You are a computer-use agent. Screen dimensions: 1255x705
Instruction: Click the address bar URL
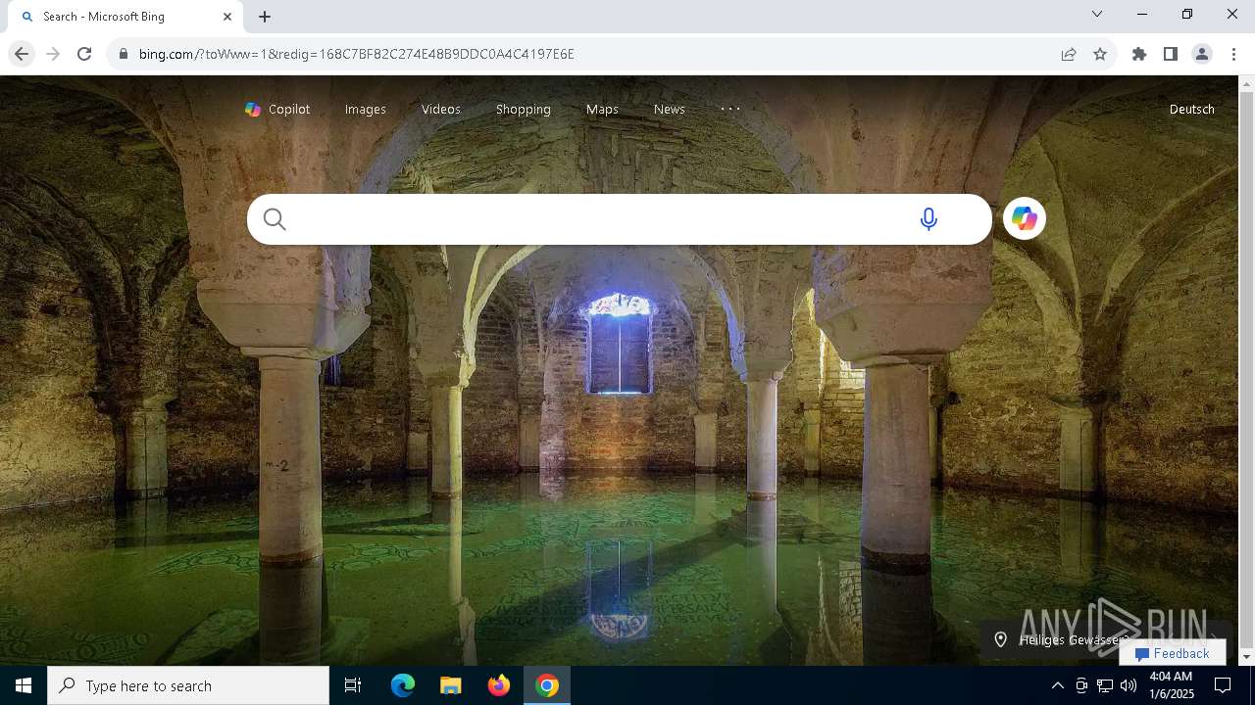357,54
